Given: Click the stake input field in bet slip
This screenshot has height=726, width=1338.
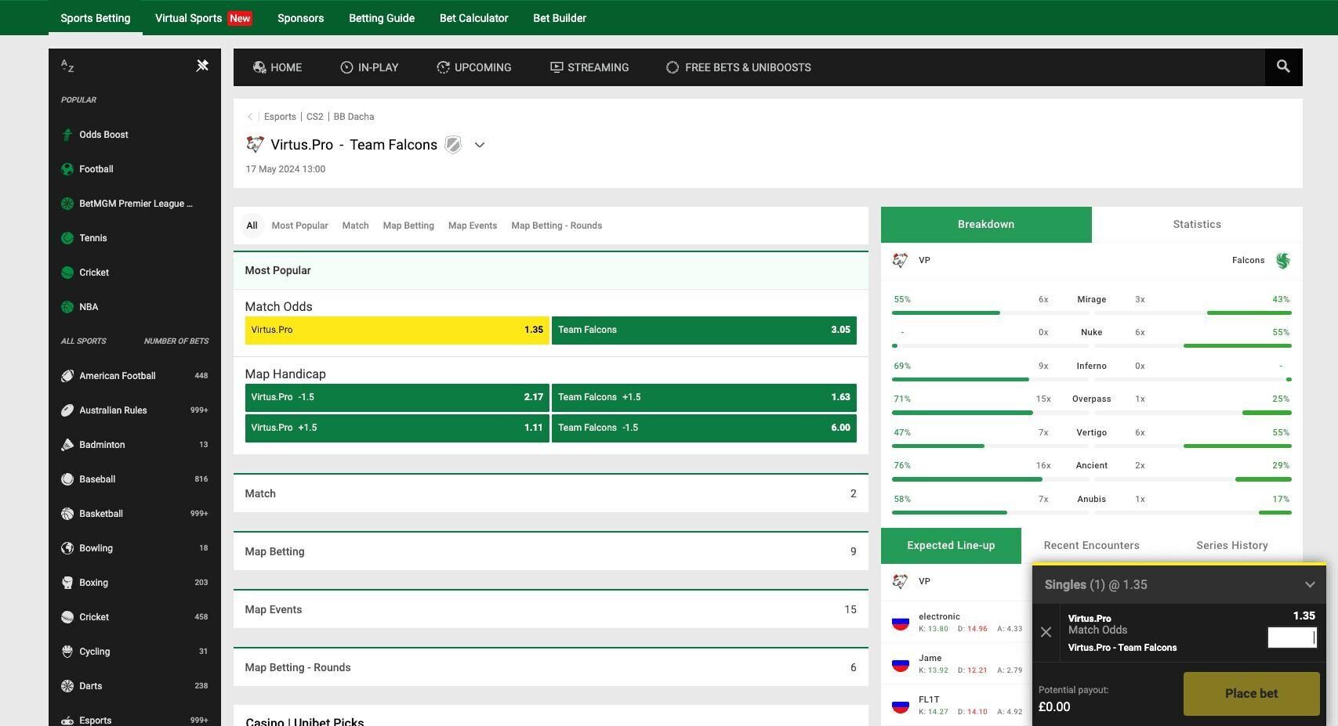Looking at the screenshot, I should click(1292, 638).
